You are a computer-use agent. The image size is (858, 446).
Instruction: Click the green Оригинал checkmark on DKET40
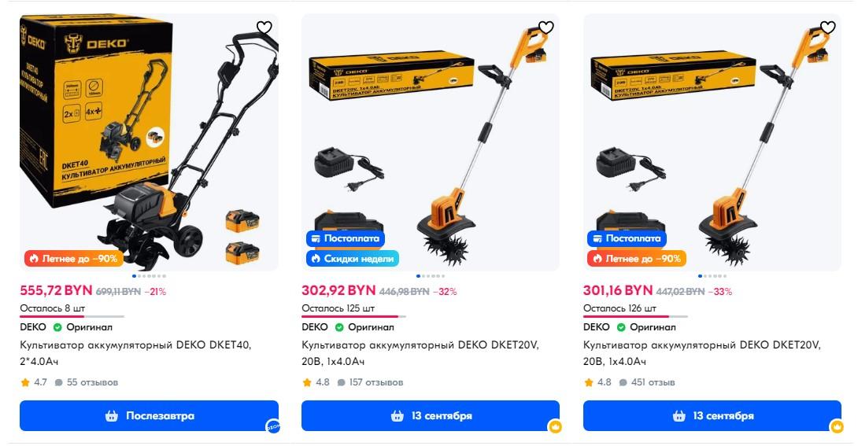point(57,327)
